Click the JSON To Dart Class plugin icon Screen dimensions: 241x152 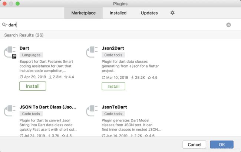10,111
